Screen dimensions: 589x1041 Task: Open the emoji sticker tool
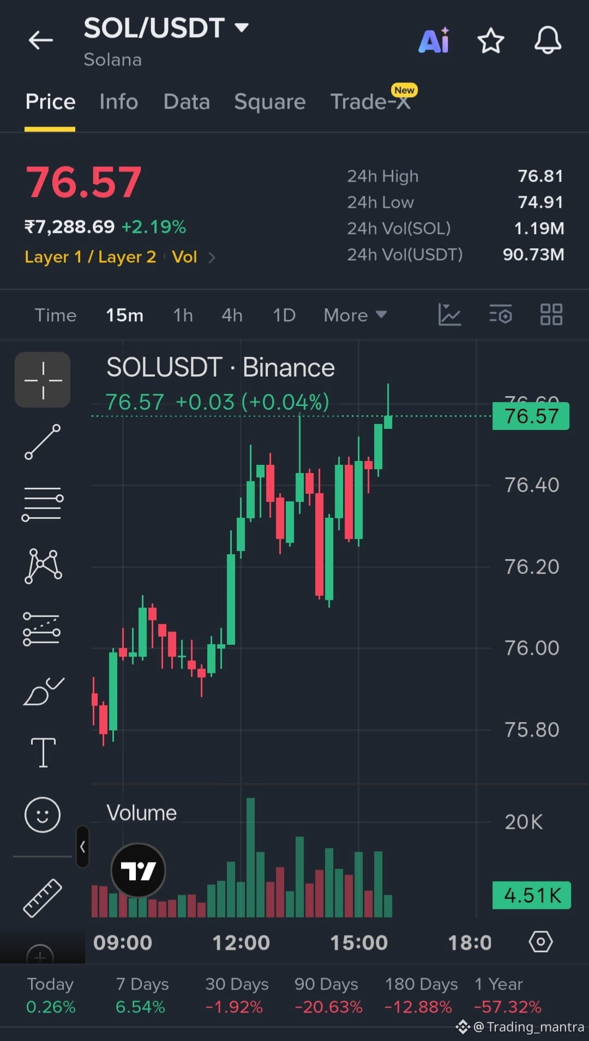(x=42, y=815)
